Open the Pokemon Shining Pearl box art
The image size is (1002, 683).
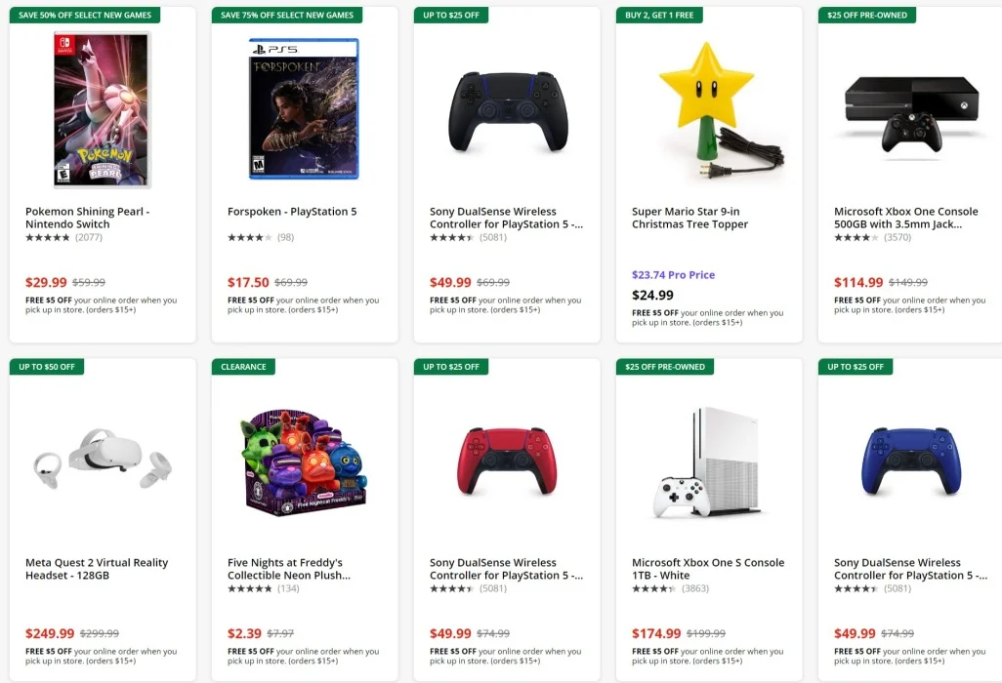(x=102, y=109)
